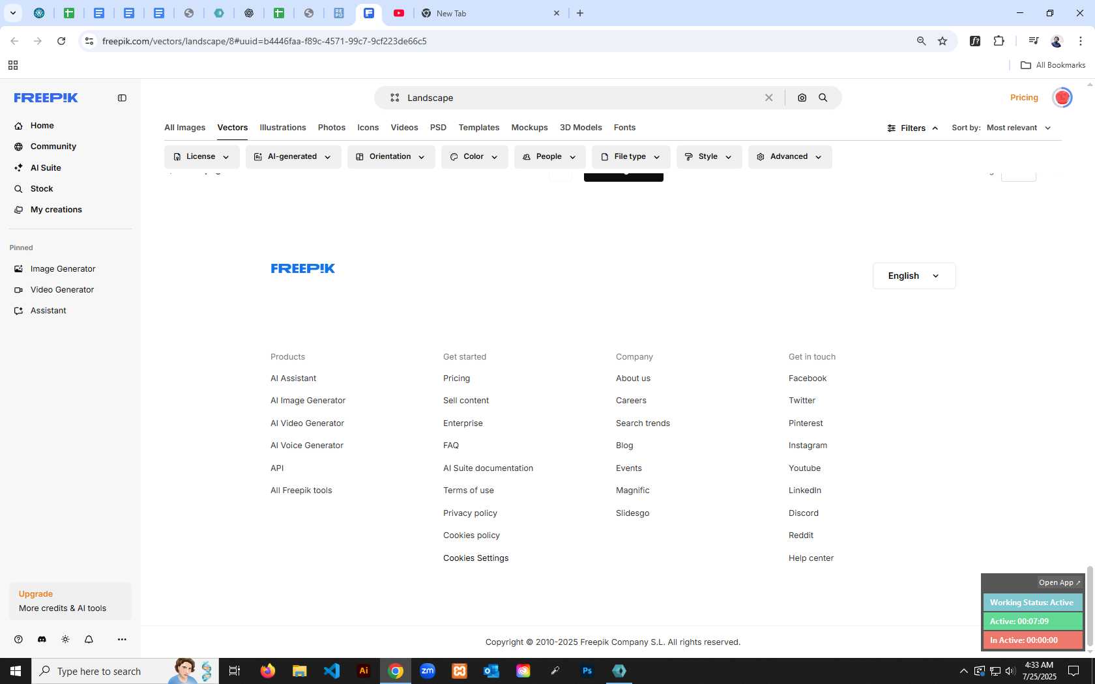Open the Chrome three-dot menu
1095x684 pixels.
click(1081, 41)
